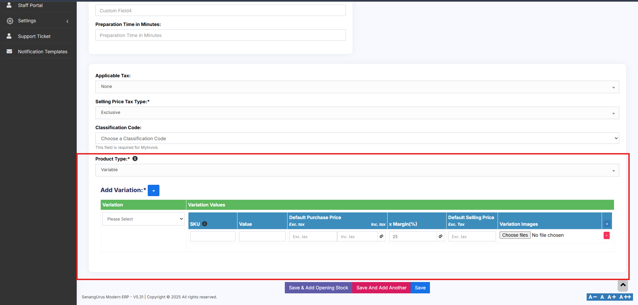This screenshot has width=638, height=305.
Task: Open the Selling Price Tax Type dropdown
Action: coord(357,113)
